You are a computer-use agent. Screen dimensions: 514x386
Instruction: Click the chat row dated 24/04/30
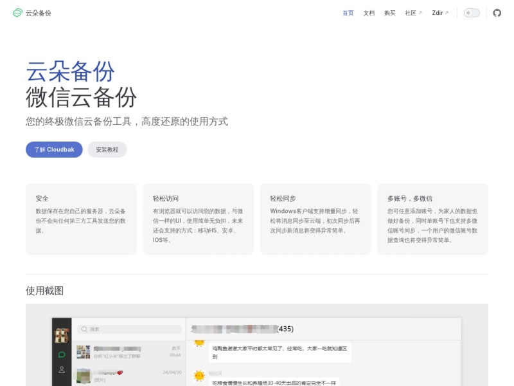[128, 376]
